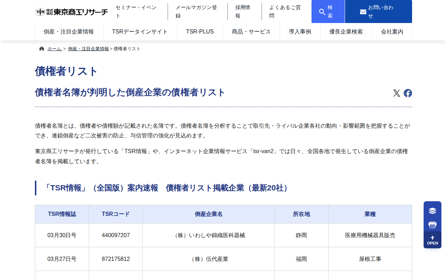
Task: Open the TSRデータインサイト menu
Action: 140,32
